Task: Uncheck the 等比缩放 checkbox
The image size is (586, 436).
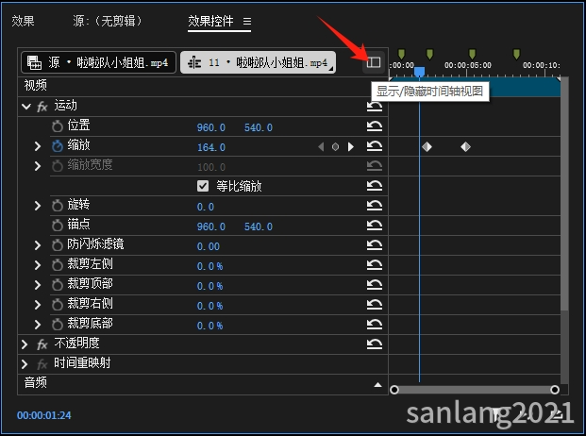Action: click(x=203, y=186)
